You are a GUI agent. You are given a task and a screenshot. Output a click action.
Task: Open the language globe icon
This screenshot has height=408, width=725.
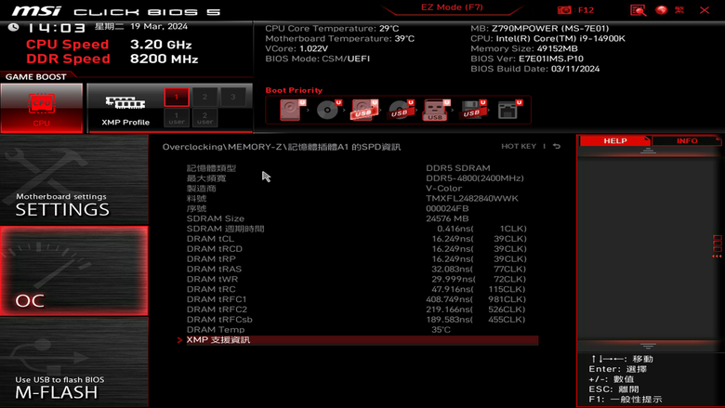click(x=662, y=9)
